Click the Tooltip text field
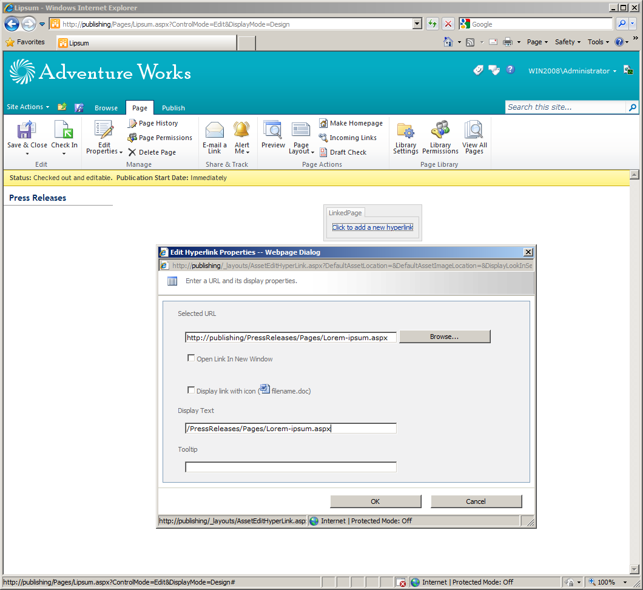 291,467
